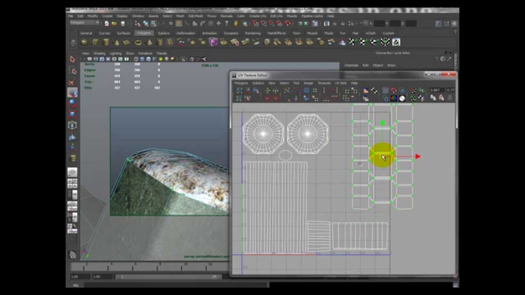Viewport: 525px width, 295px height.
Task: Pick the Scale tool in the toolbox
Action: pos(72,114)
